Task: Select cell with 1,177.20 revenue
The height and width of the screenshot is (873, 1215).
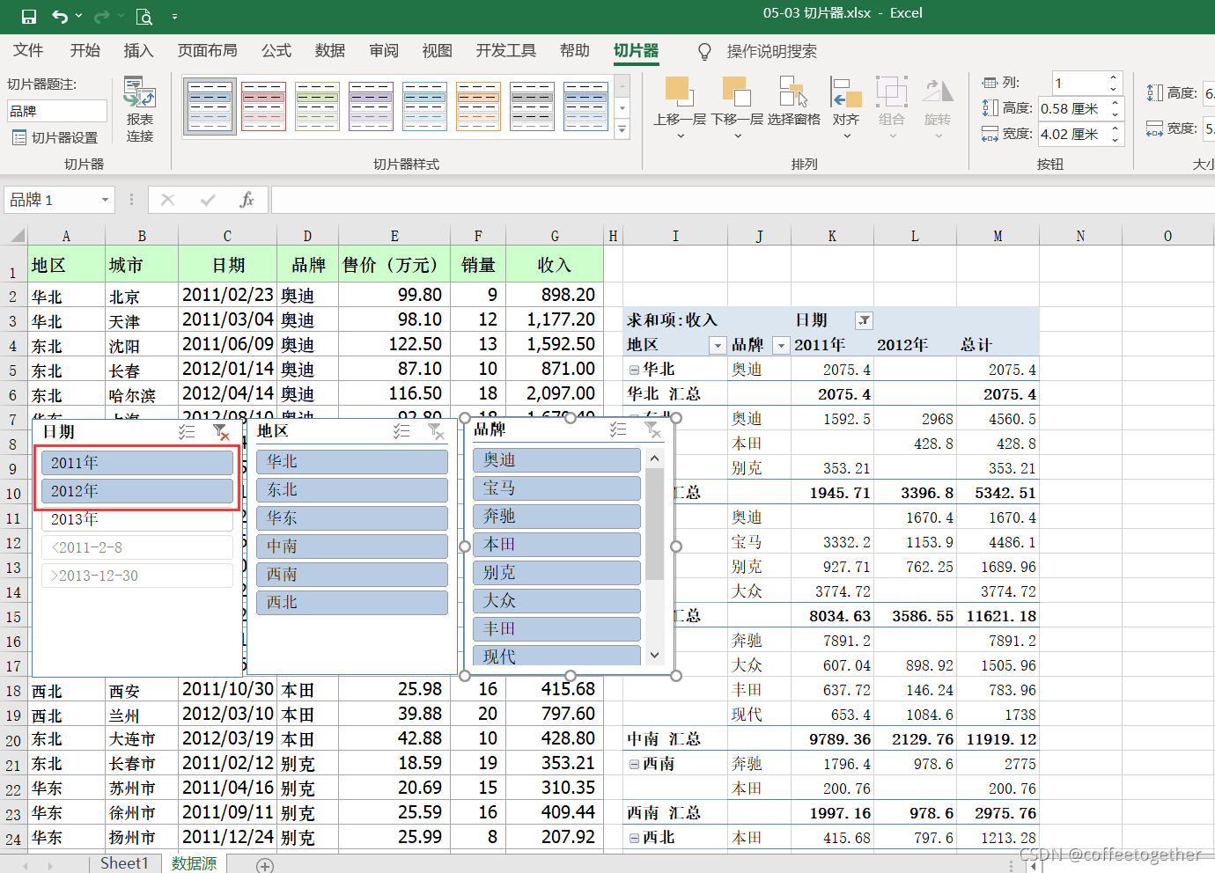Action: (555, 319)
